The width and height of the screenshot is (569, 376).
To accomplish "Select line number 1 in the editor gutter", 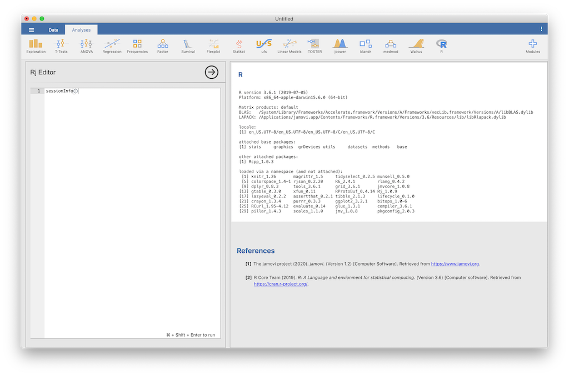I will coord(39,91).
